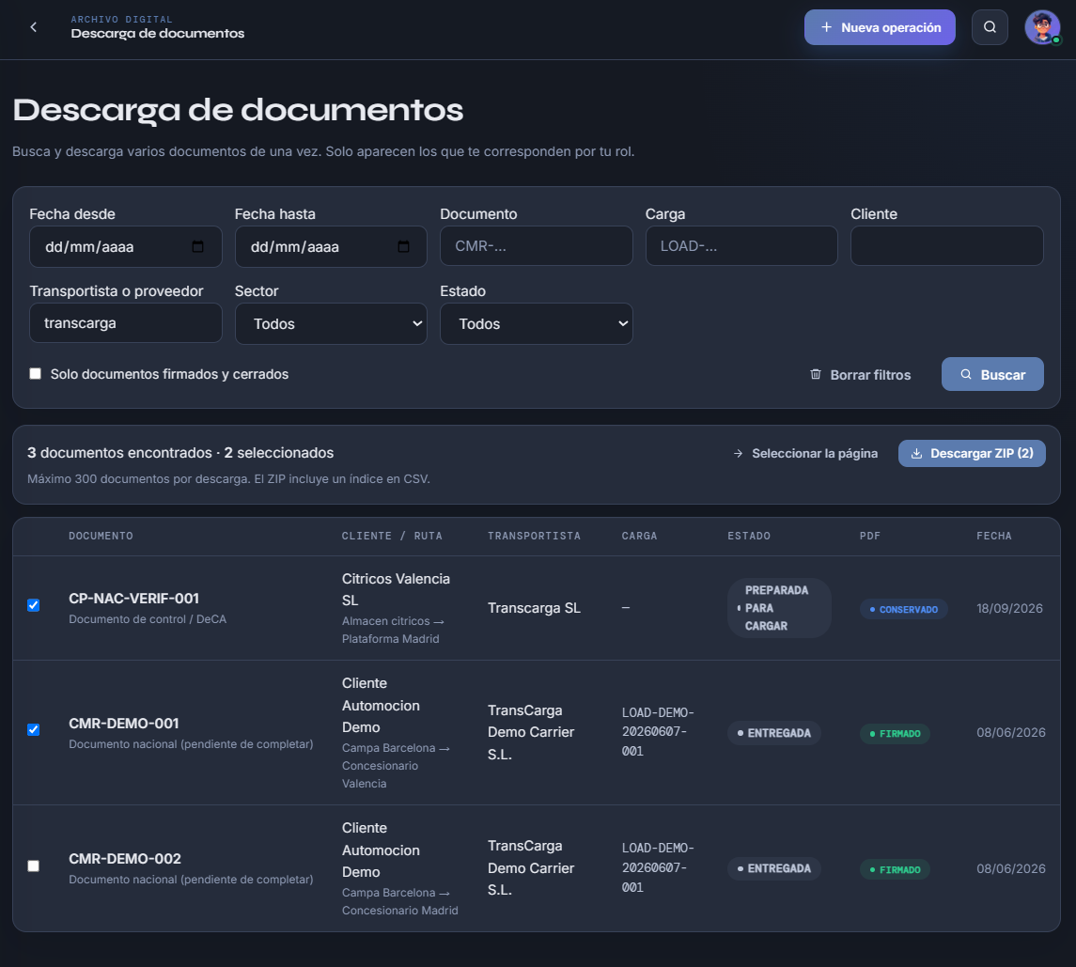Click the CARGA column header

tap(640, 536)
